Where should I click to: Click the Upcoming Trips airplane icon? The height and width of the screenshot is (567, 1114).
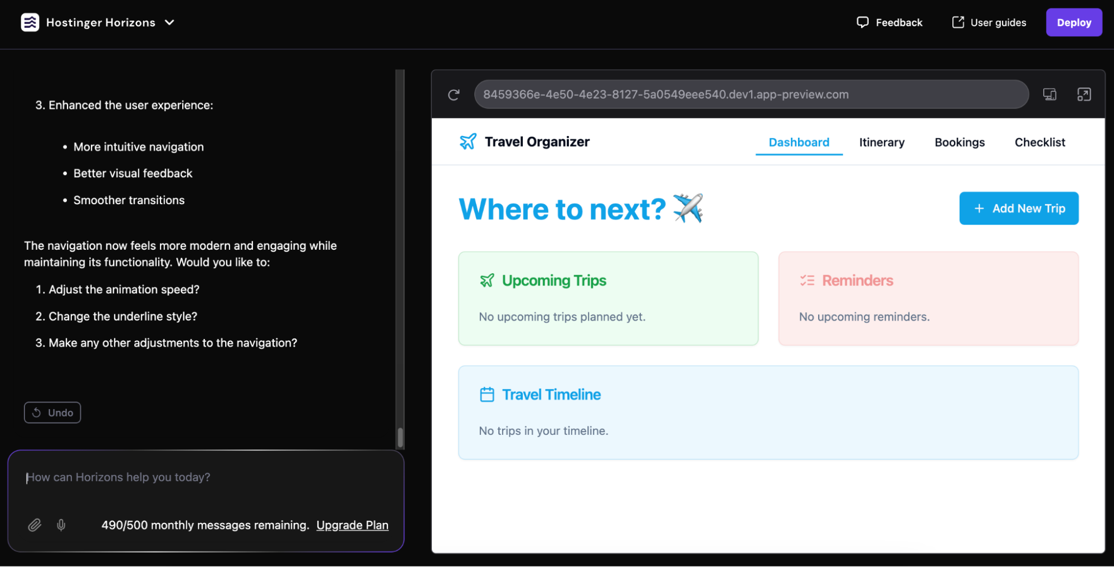(x=488, y=280)
